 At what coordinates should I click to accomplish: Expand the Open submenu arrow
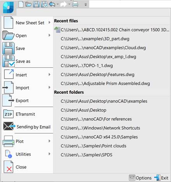49,35
